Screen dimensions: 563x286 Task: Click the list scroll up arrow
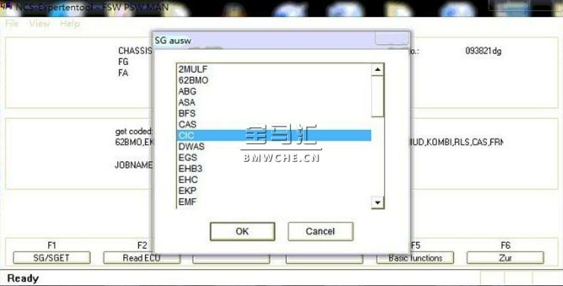click(377, 70)
